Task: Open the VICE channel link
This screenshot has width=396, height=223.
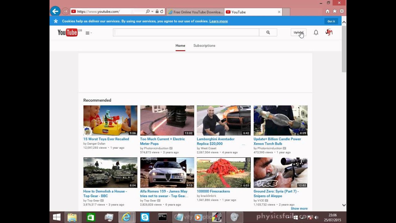Action: 261,201
